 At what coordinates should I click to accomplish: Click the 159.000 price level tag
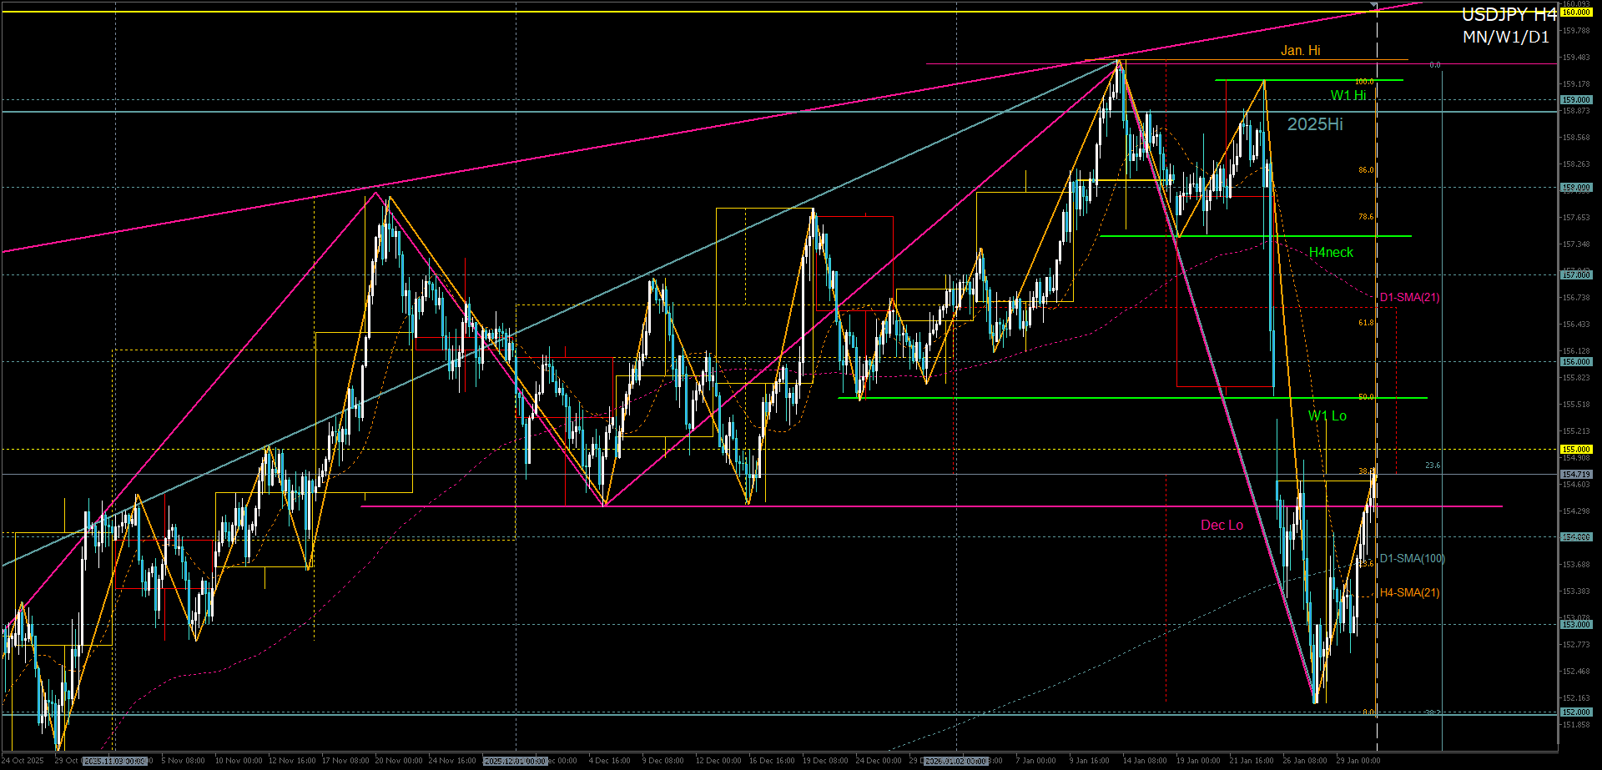pos(1576,100)
